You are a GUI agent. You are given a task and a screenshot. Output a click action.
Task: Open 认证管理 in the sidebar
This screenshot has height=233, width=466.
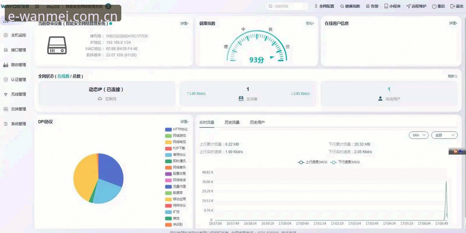(x=15, y=80)
